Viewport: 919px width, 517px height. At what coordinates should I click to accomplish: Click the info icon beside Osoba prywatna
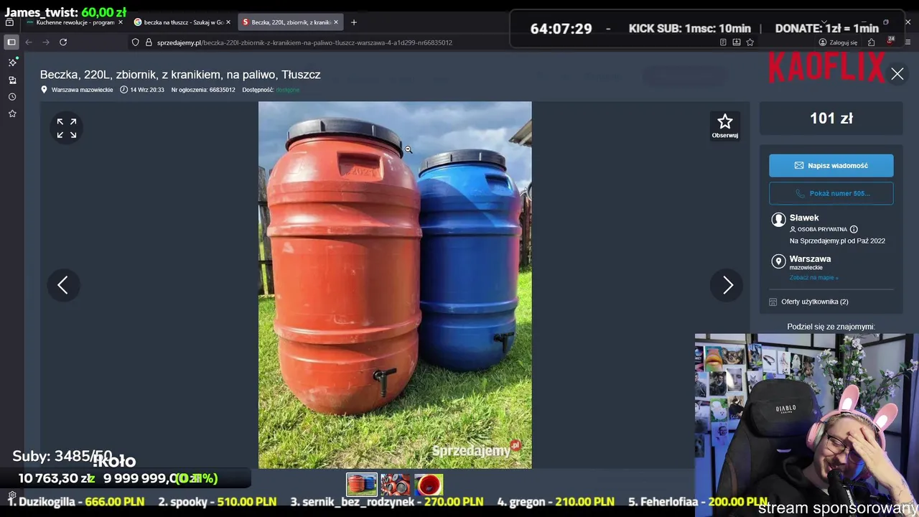tap(854, 229)
